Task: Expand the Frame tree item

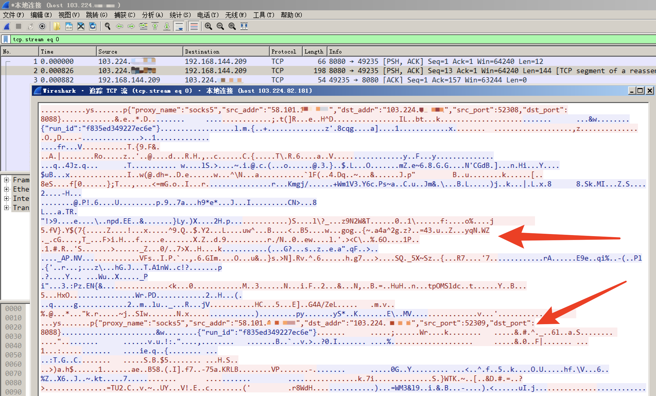Action: 6,180
